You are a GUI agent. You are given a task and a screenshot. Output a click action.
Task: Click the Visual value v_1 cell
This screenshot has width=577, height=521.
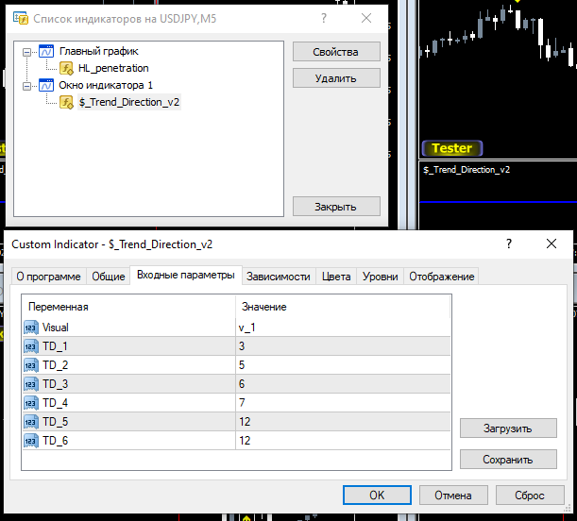pyautogui.click(x=343, y=328)
